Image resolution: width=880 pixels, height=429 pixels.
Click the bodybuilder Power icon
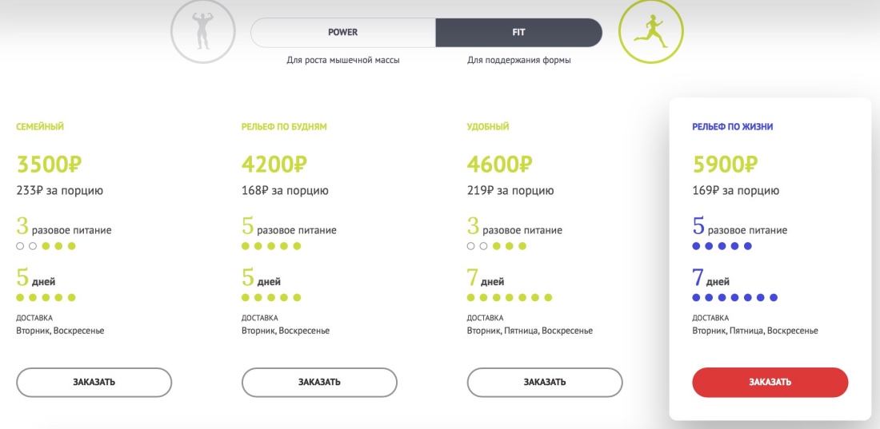click(203, 31)
